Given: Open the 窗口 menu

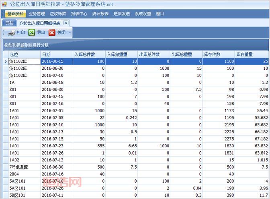Looking at the screenshot, I should 160,14.
